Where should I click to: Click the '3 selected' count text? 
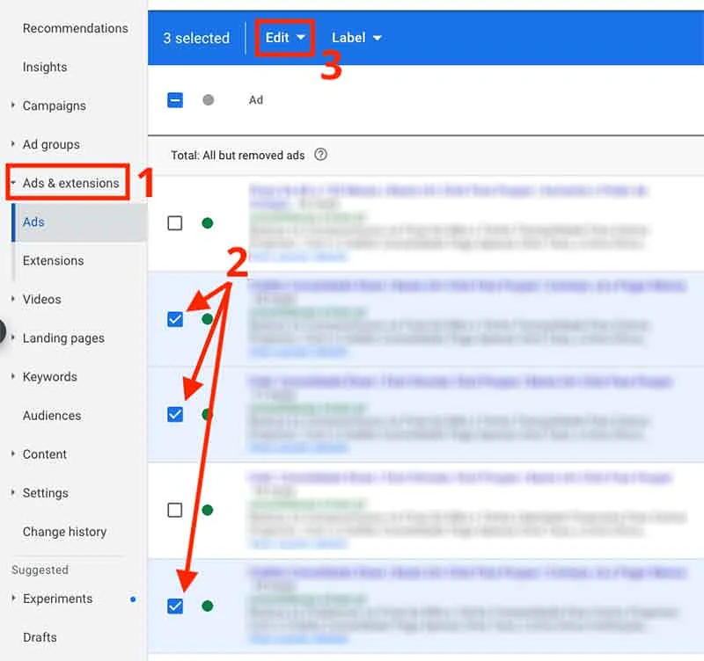196,38
